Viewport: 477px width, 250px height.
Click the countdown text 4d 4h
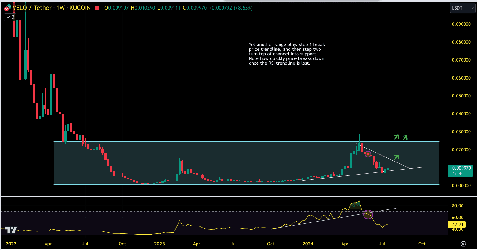tap(458, 174)
